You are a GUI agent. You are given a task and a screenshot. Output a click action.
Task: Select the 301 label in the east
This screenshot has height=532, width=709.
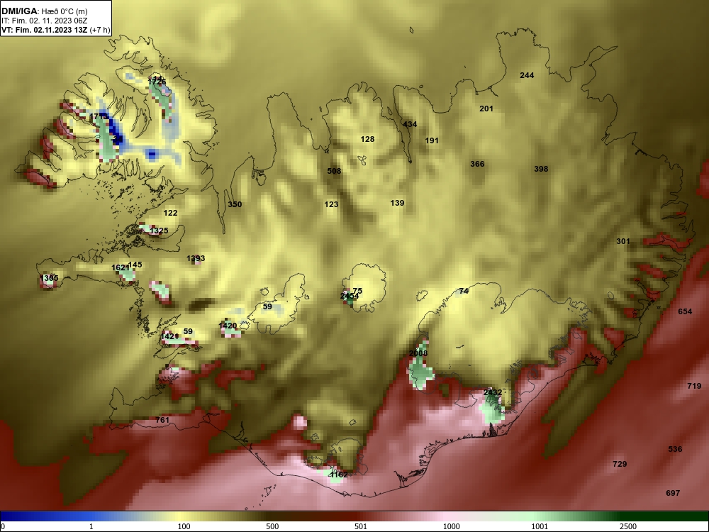(x=623, y=242)
